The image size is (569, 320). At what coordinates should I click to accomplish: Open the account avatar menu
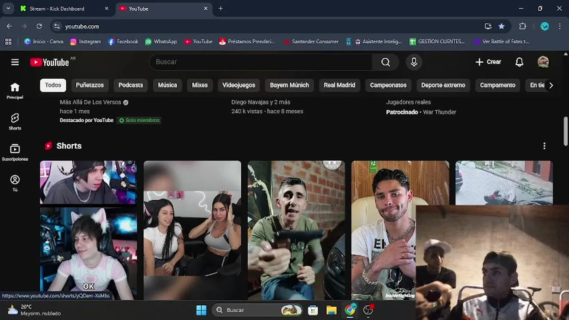(543, 62)
